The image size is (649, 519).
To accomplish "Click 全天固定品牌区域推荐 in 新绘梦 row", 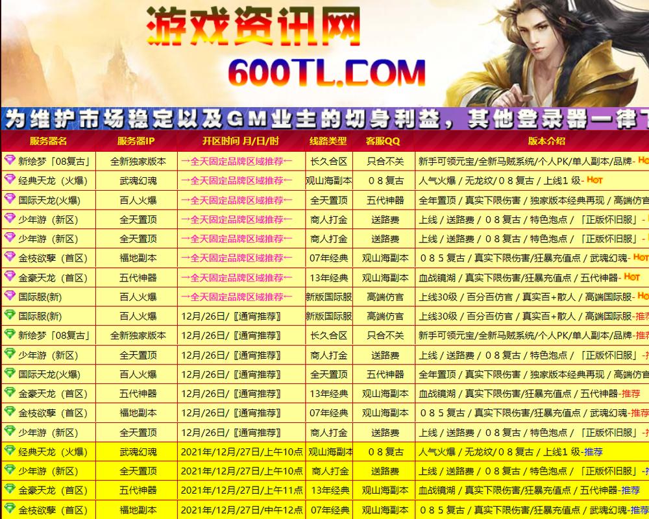I will click(236, 162).
